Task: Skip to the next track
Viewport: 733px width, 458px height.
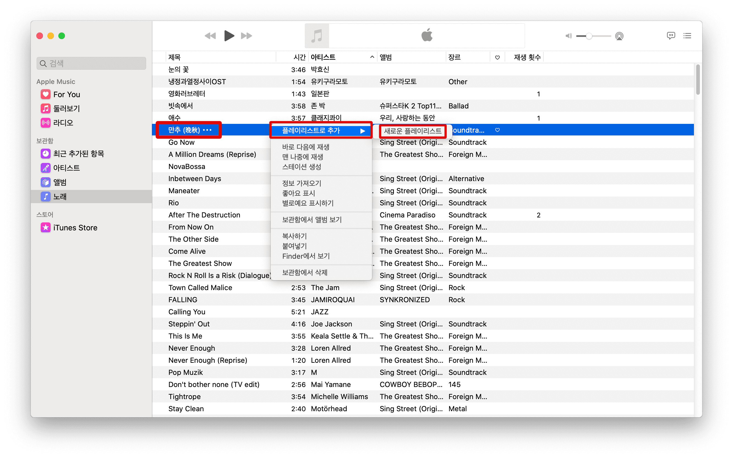Action: point(246,36)
